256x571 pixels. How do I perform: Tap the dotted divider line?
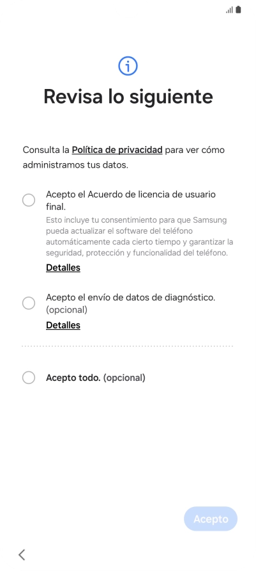tap(127, 346)
